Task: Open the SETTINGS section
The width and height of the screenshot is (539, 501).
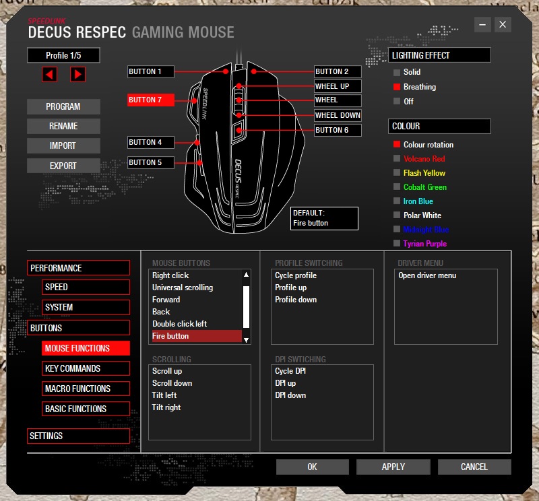Action: (78, 436)
